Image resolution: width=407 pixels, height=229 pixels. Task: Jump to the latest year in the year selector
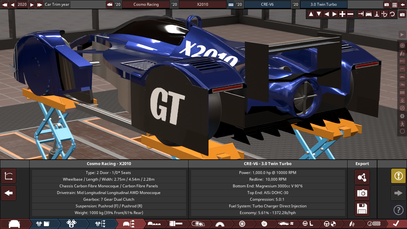pyautogui.click(x=40, y=4)
